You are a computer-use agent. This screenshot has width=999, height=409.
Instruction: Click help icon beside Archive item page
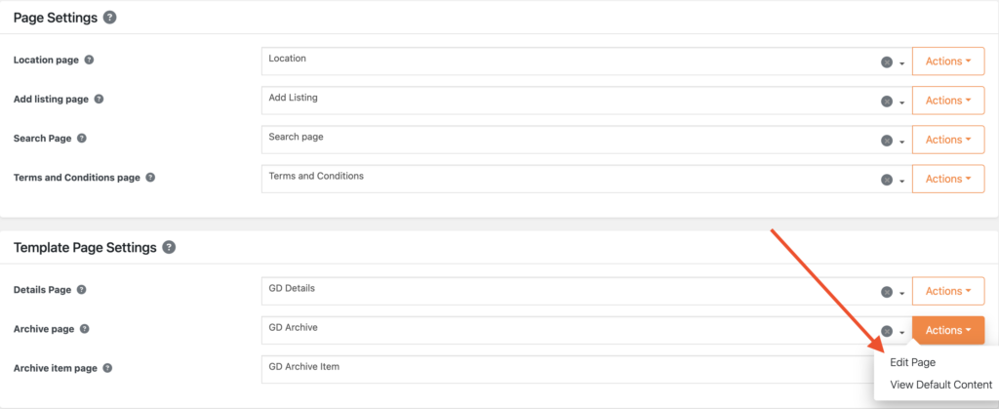point(107,368)
